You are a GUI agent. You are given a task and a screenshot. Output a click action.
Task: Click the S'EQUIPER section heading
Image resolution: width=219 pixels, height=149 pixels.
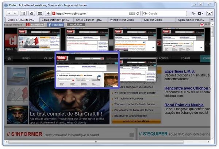click(153, 134)
